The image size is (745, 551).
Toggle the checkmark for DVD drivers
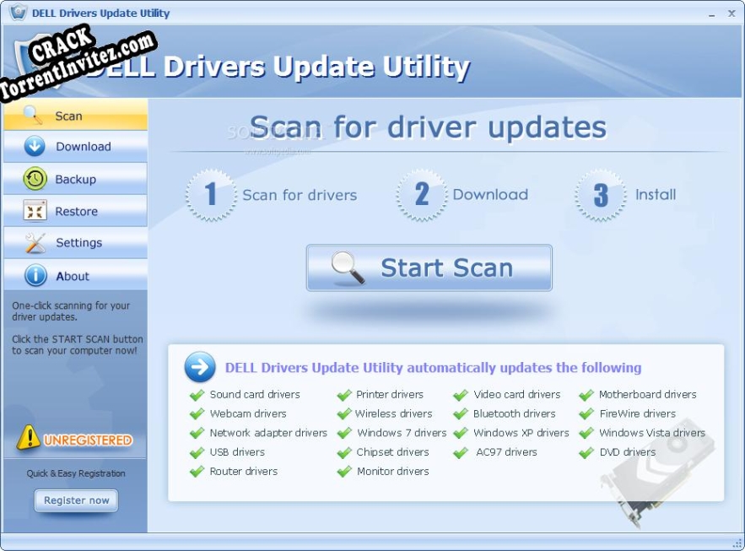click(587, 452)
